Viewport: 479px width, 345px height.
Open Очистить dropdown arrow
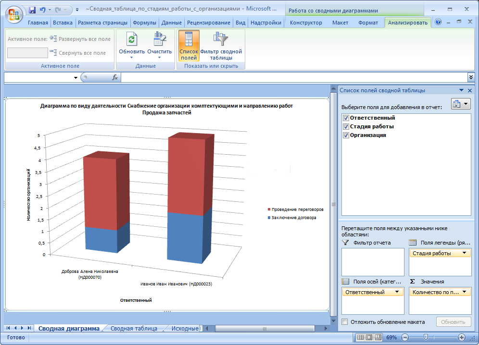tap(160, 57)
